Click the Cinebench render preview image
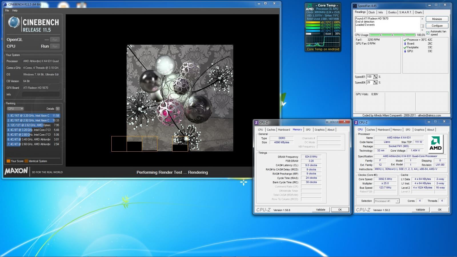457x257 pixels. point(180,98)
